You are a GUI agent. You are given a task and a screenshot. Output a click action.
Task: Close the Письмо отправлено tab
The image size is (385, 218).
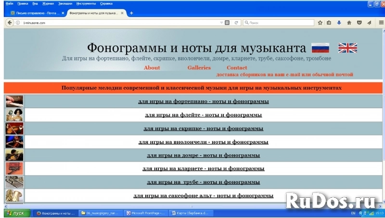tap(63, 13)
